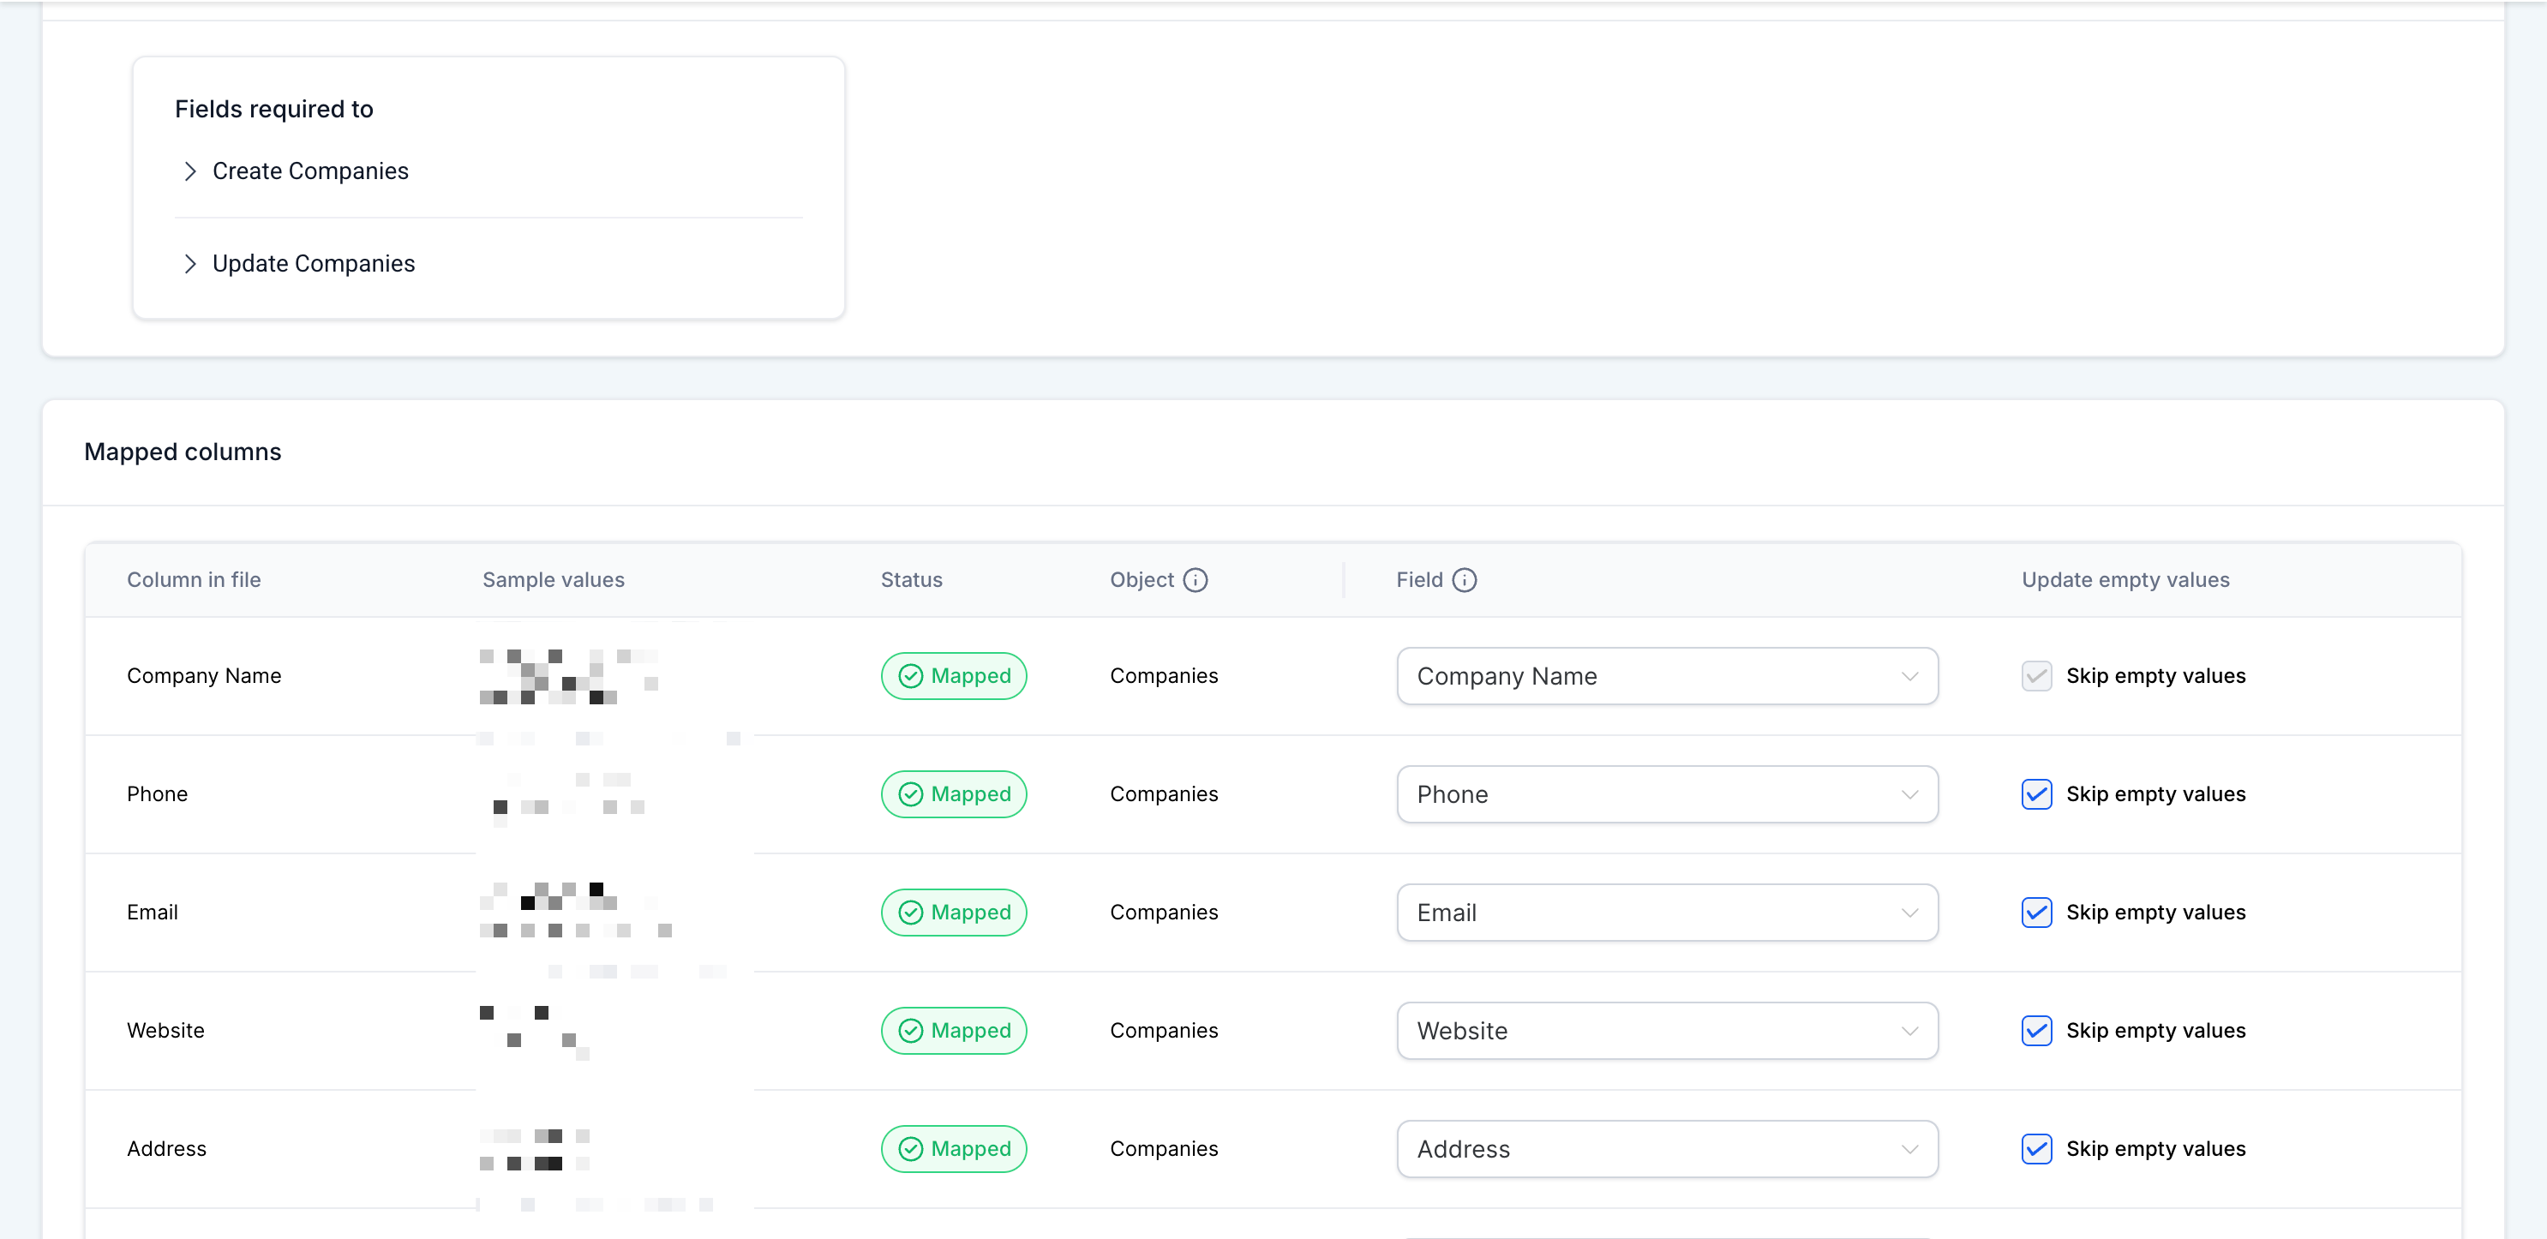Click the Object column info icon

pos(1196,580)
